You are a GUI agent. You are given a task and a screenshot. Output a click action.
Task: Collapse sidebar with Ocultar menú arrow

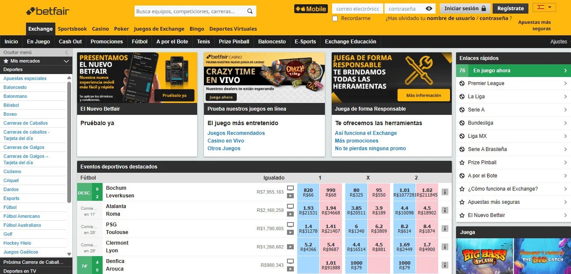(x=66, y=52)
